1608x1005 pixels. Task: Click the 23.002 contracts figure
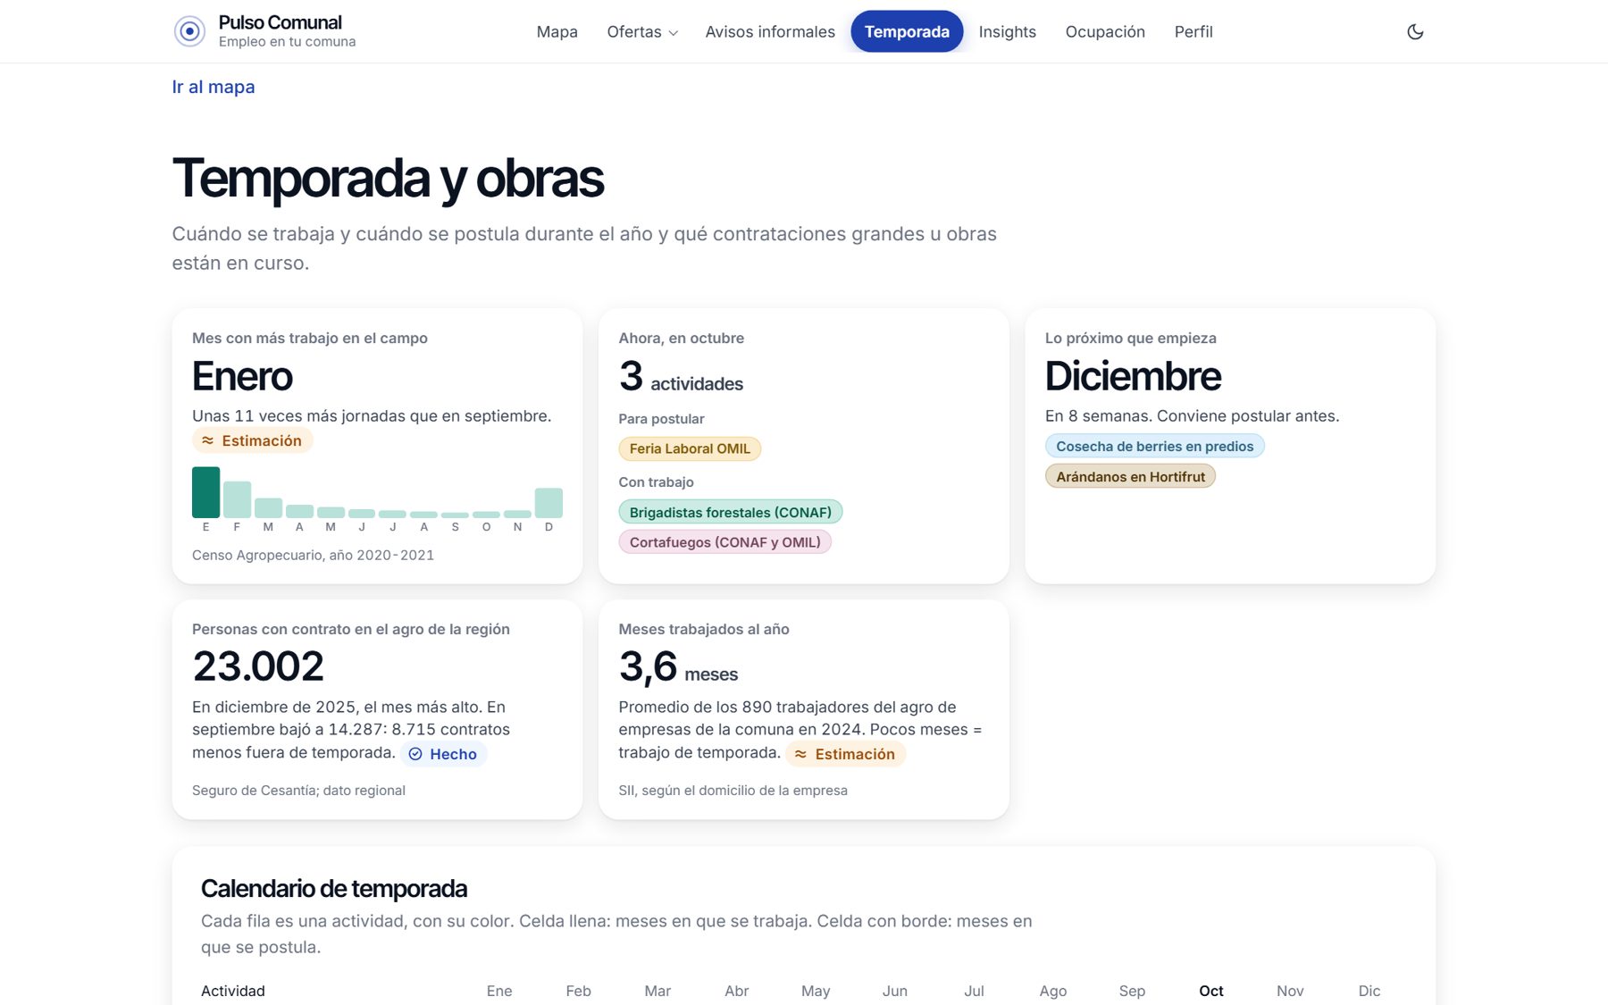pyautogui.click(x=258, y=666)
